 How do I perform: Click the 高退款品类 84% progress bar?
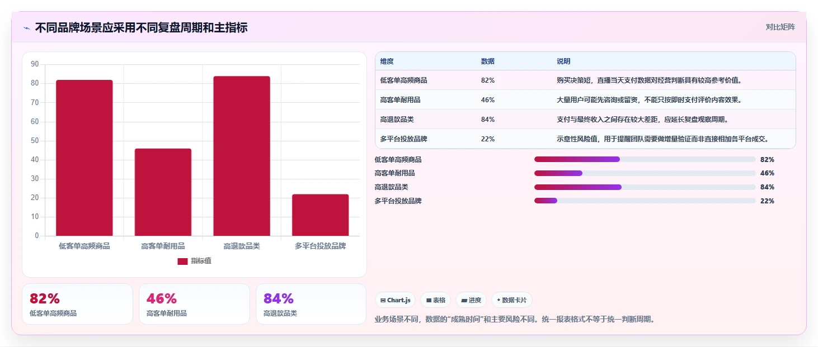click(645, 187)
